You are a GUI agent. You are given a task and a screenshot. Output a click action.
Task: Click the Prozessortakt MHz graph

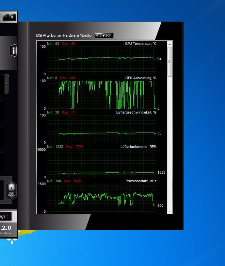(102, 198)
